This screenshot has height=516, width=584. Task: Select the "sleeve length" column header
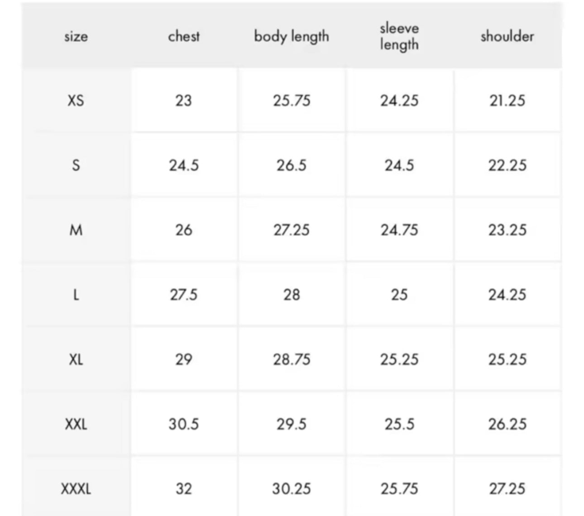pos(399,36)
